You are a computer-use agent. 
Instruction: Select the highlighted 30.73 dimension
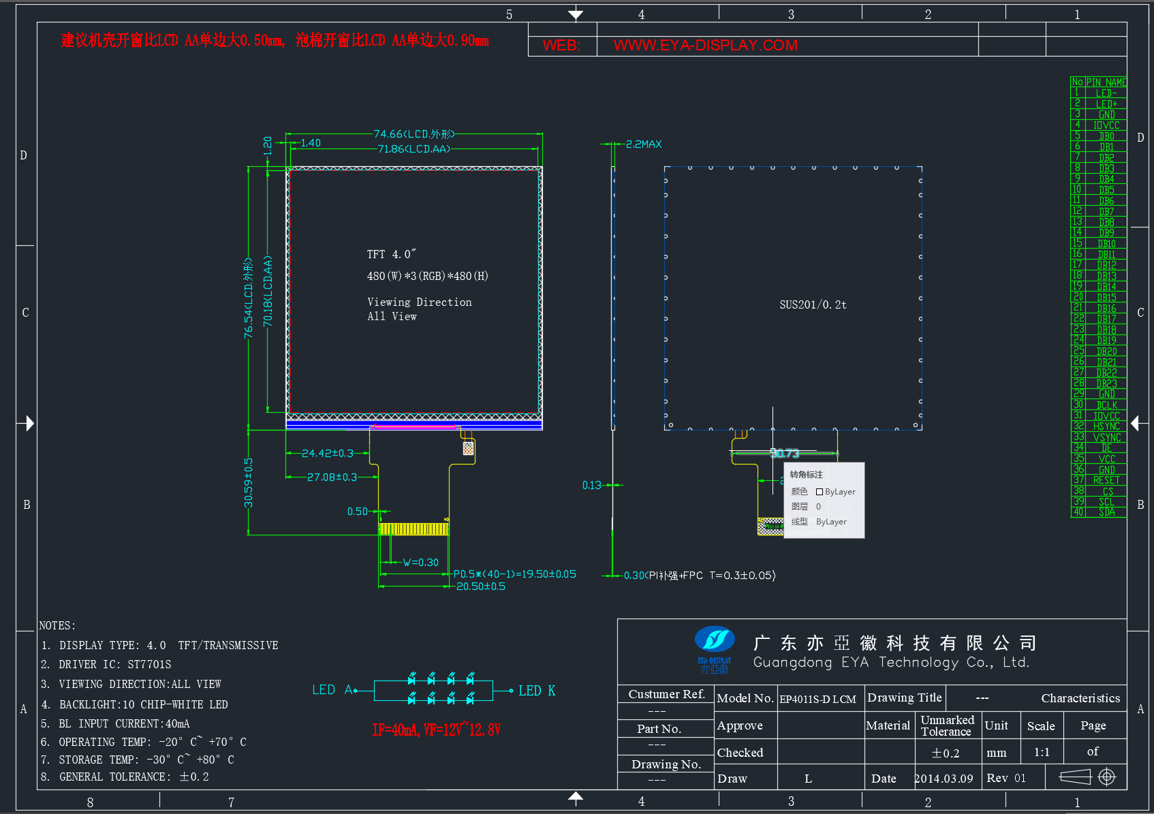coord(785,453)
